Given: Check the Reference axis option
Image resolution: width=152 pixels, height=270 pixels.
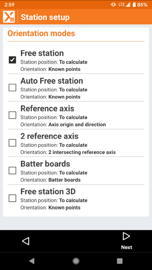Looking at the screenshot, I should coord(12,115).
